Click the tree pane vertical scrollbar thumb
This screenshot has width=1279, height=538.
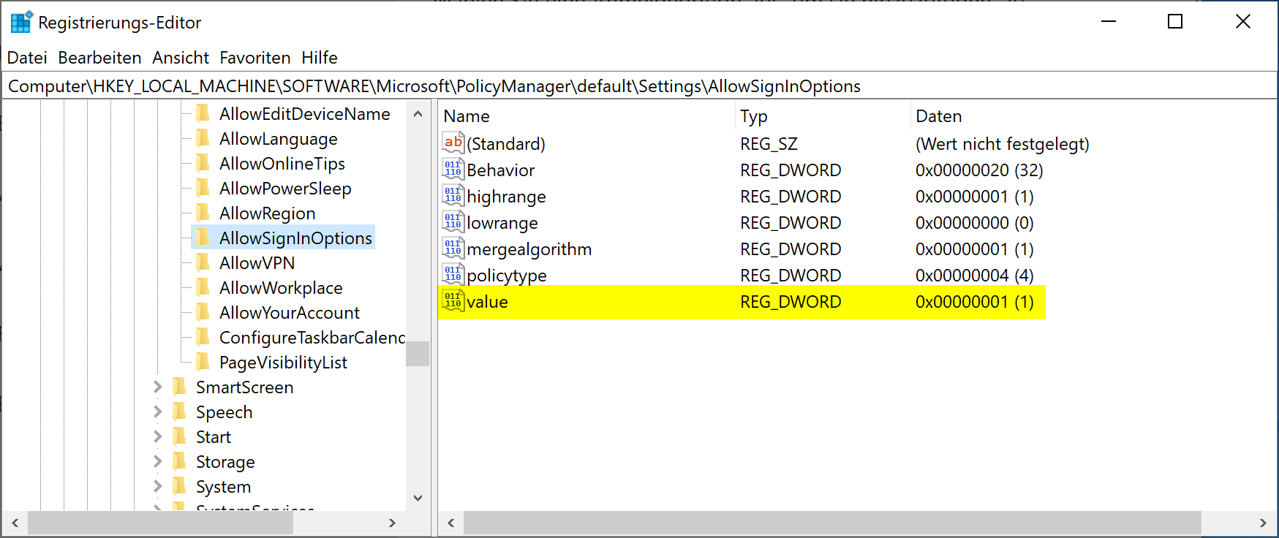click(418, 354)
